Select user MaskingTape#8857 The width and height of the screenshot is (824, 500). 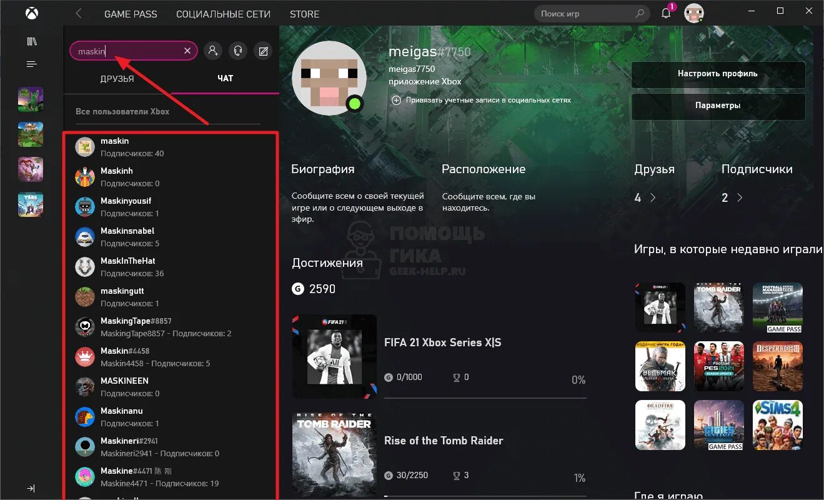point(171,327)
